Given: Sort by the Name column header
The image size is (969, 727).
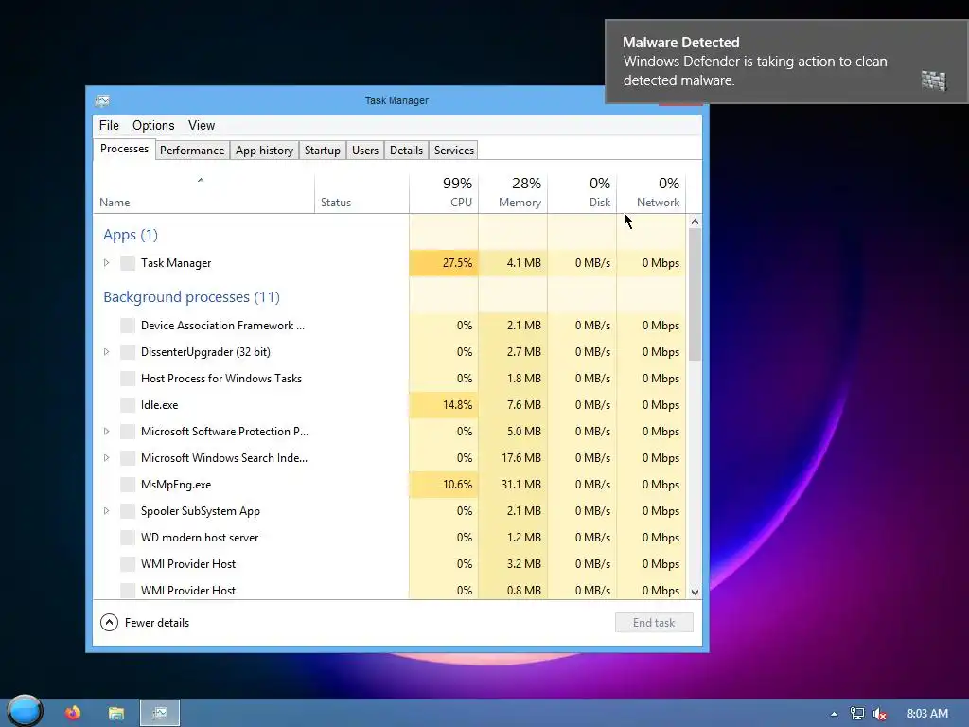Looking at the screenshot, I should click(204, 193).
